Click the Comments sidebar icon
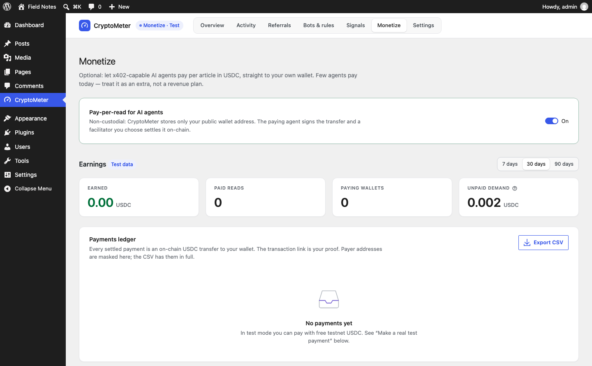The height and width of the screenshot is (366, 592). [7, 86]
